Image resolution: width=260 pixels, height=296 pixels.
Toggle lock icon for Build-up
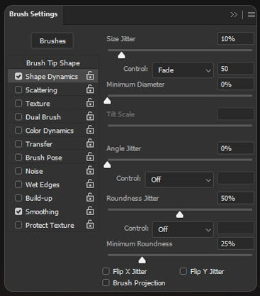point(90,197)
